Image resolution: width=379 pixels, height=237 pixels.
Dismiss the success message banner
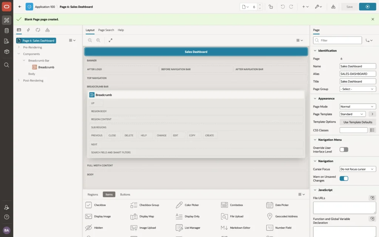pos(372,19)
